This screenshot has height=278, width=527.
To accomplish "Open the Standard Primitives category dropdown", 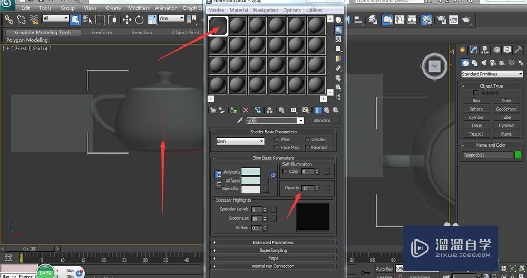I will pyautogui.click(x=492, y=74).
